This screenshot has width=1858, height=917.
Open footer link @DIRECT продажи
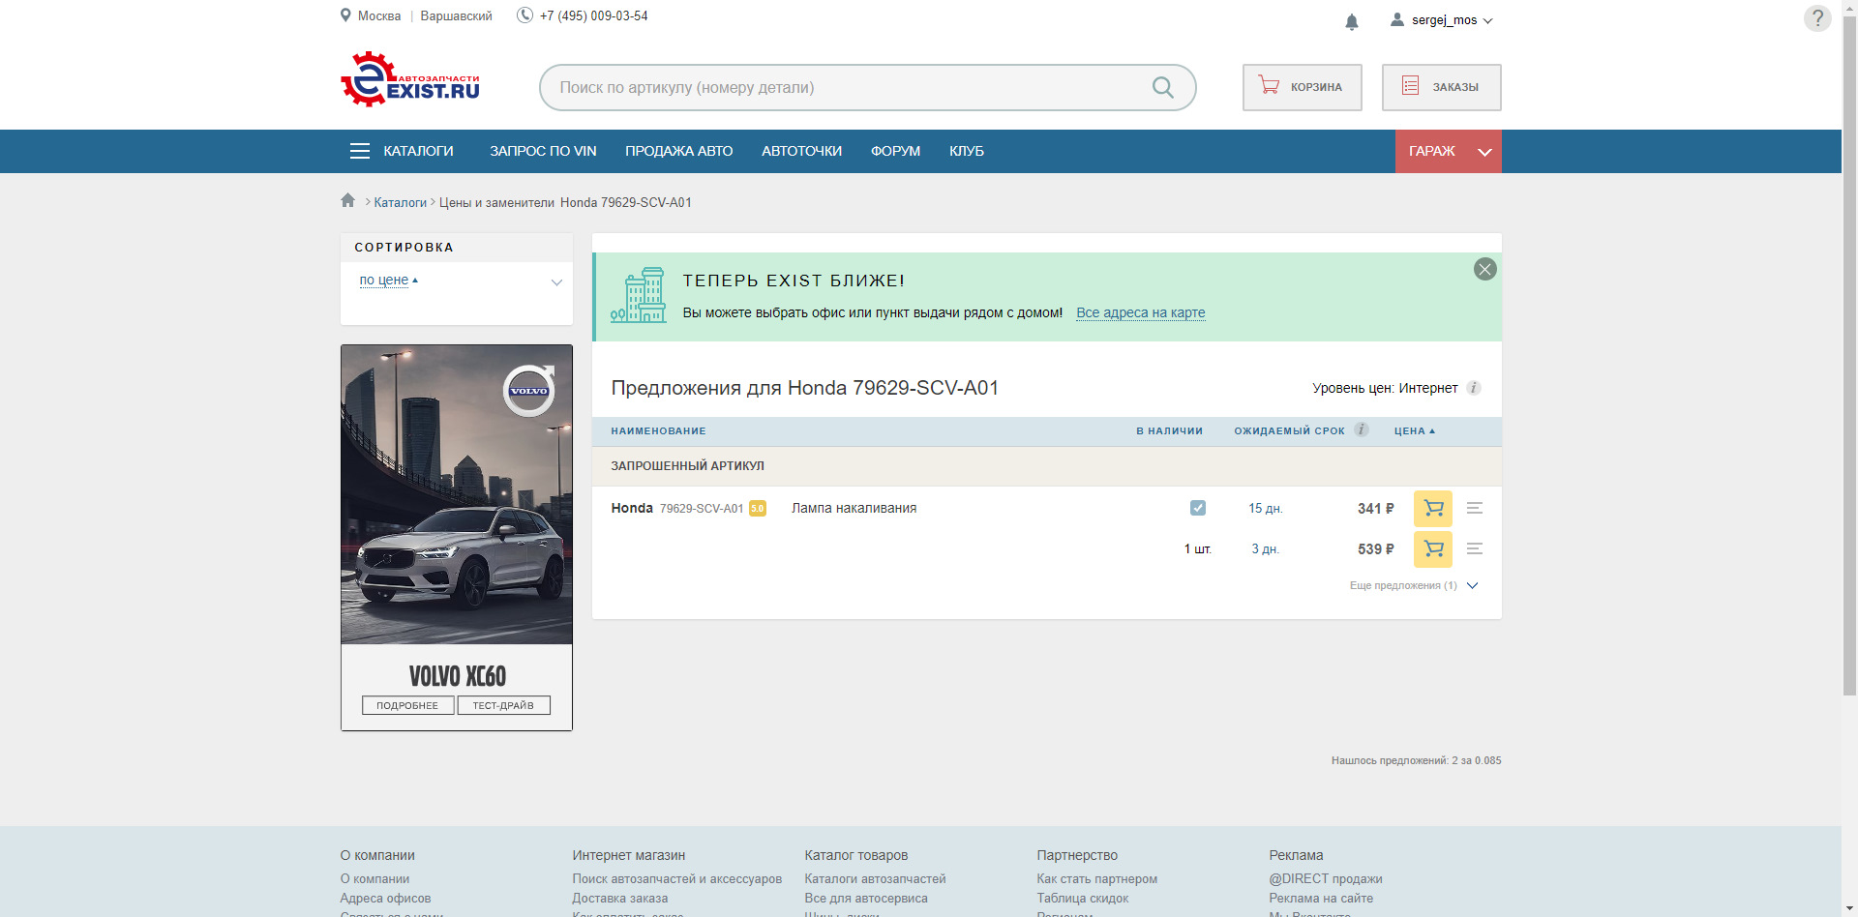pos(1326,878)
